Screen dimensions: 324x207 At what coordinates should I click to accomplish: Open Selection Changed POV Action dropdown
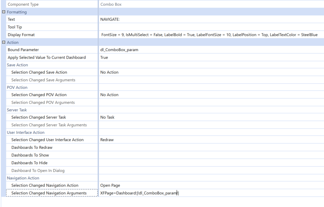pyautogui.click(x=211, y=95)
